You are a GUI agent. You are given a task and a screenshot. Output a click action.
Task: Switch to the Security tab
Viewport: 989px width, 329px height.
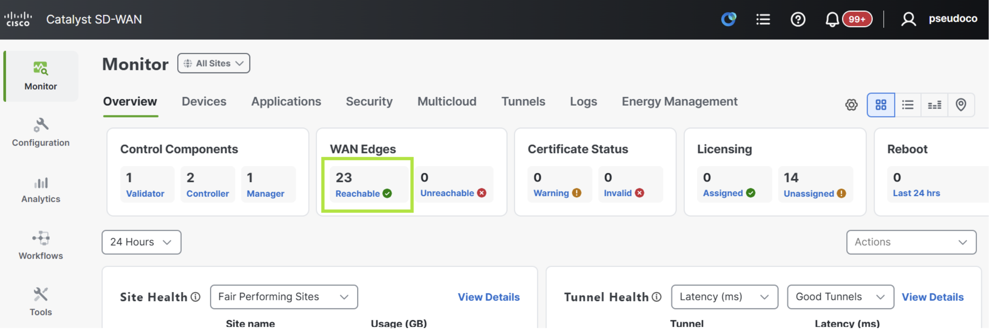coord(369,102)
